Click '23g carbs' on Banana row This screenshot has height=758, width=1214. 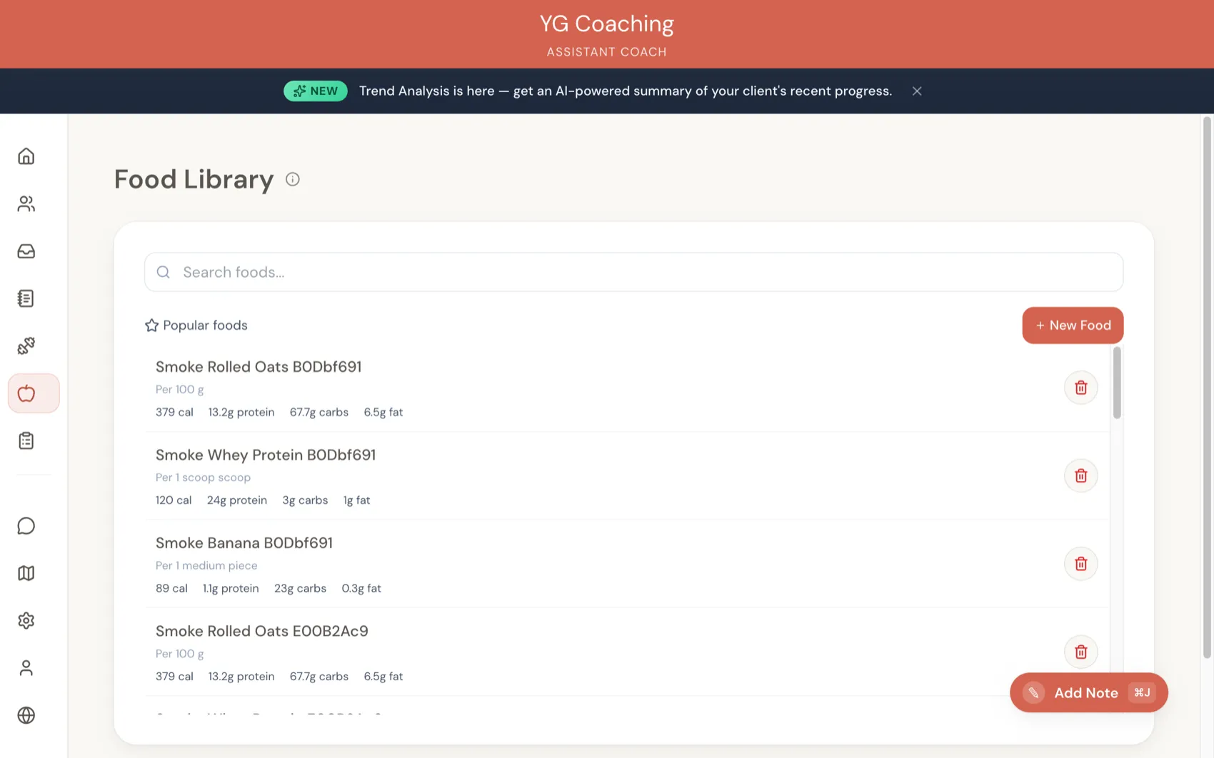(x=300, y=588)
